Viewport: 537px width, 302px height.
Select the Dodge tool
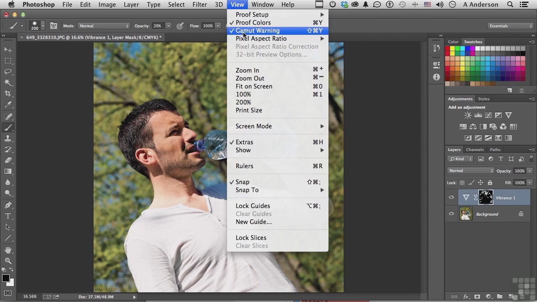tap(8, 193)
